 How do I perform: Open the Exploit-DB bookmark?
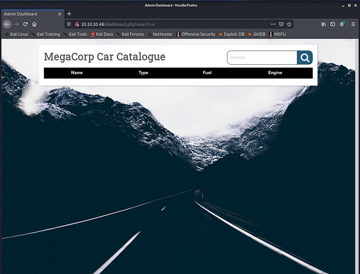pyautogui.click(x=231, y=34)
